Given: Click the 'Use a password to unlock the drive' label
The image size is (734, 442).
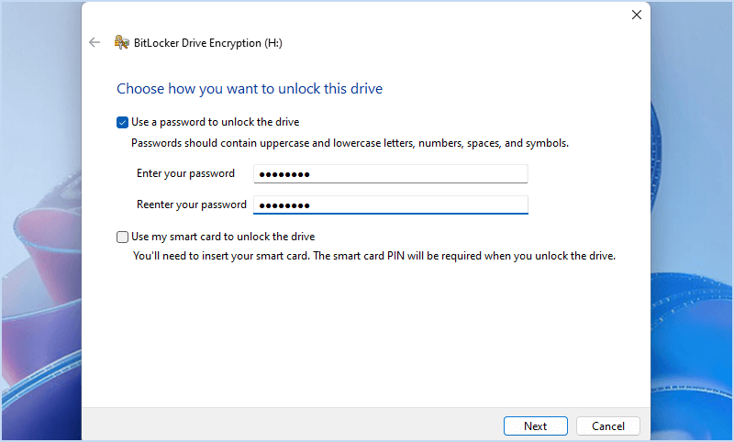Looking at the screenshot, I should [x=216, y=122].
